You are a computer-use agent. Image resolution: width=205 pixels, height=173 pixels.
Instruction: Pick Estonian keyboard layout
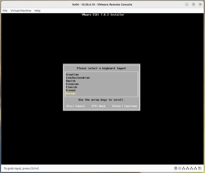pyautogui.click(x=72, y=84)
